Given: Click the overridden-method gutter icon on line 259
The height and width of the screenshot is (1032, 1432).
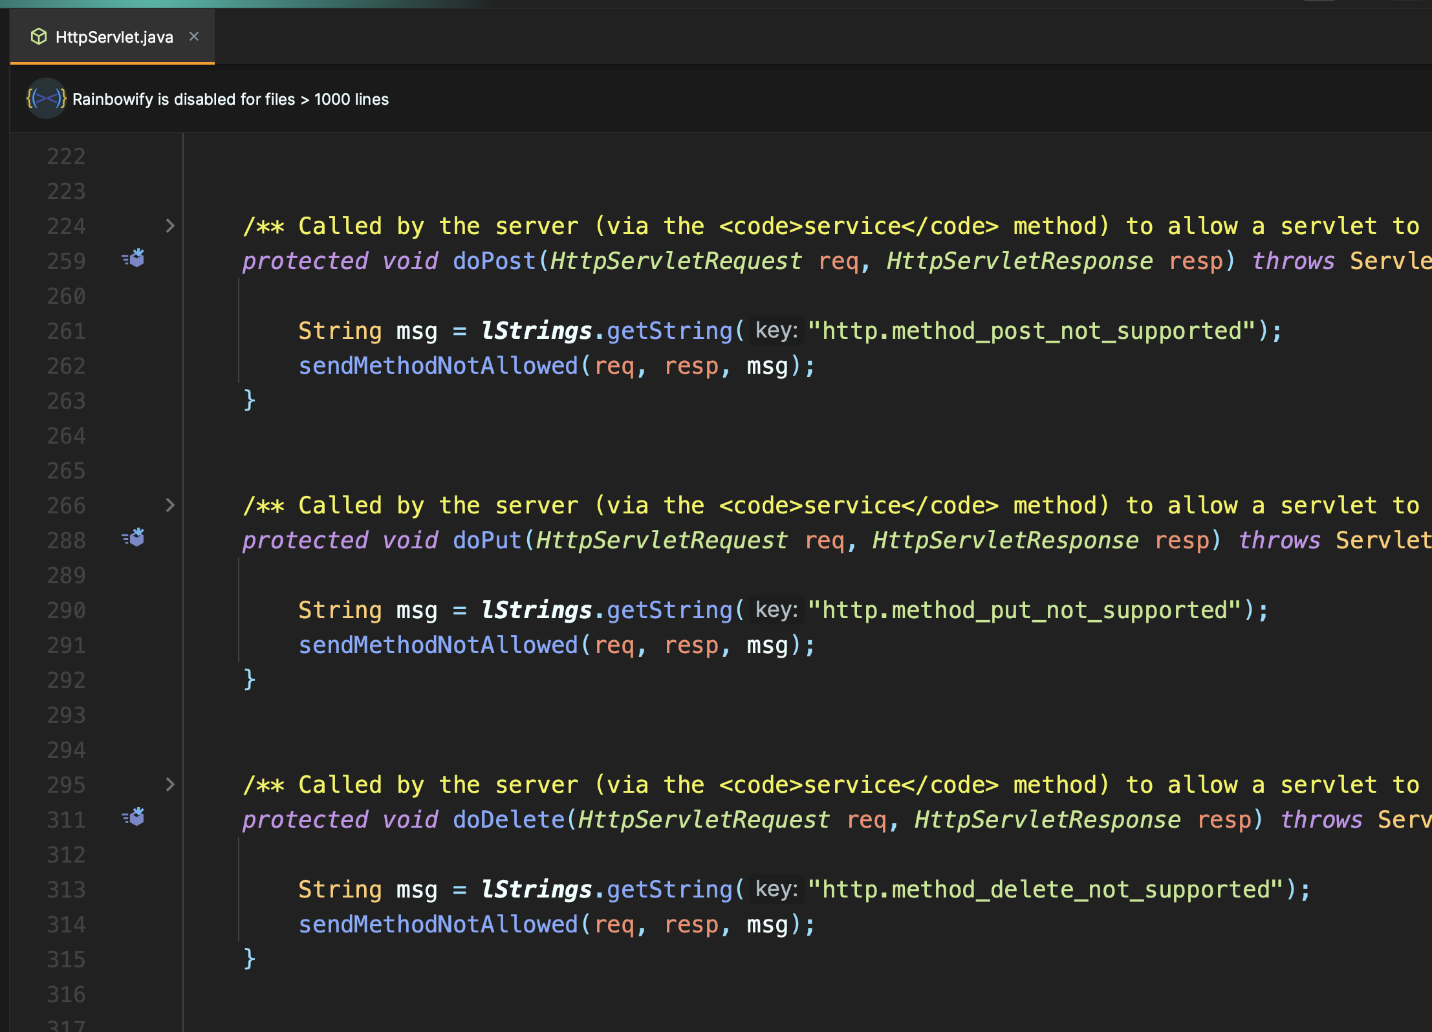Looking at the screenshot, I should tap(134, 259).
